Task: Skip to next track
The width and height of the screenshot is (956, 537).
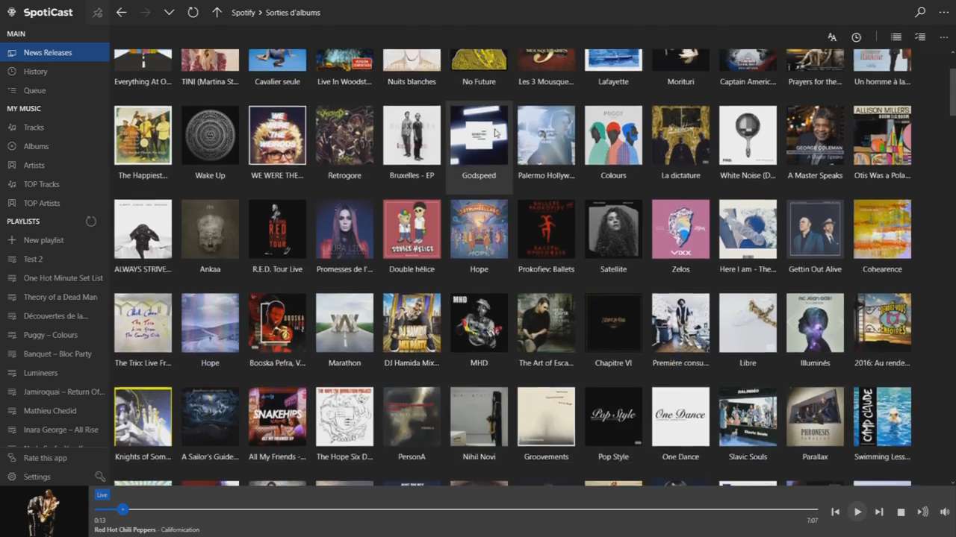Action: coord(879,512)
